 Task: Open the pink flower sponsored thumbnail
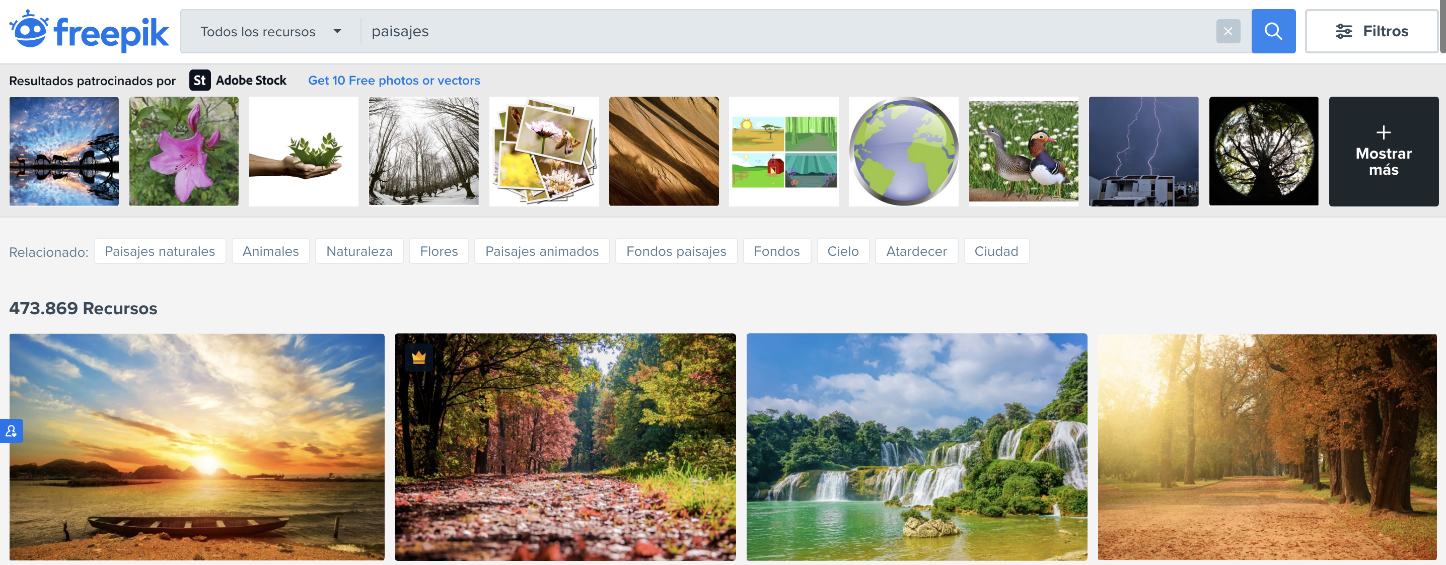tap(184, 152)
